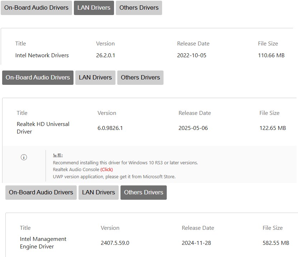Select the active LAN Drivers tab above Intel Network Drivers
This screenshot has width=298, height=257.
click(94, 8)
